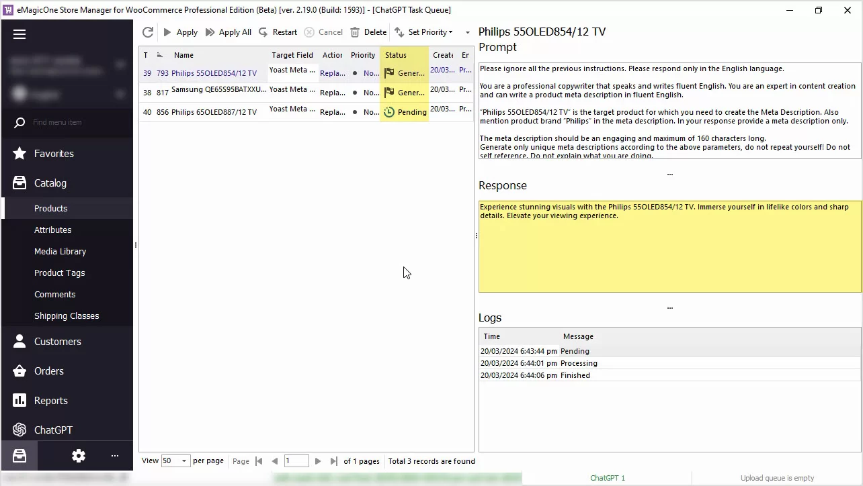Click the Apply All button
863x486 pixels.
point(229,32)
